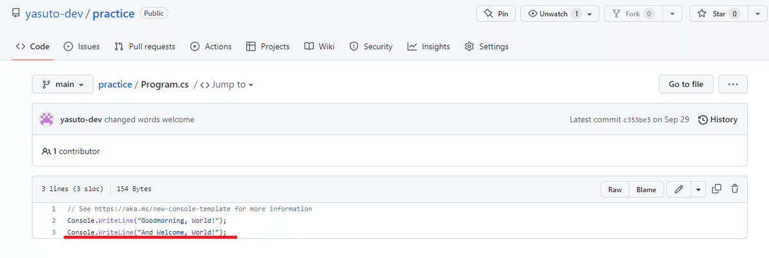Expand the Fork dropdown arrow
Image resolution: width=769 pixels, height=258 pixels.
672,13
